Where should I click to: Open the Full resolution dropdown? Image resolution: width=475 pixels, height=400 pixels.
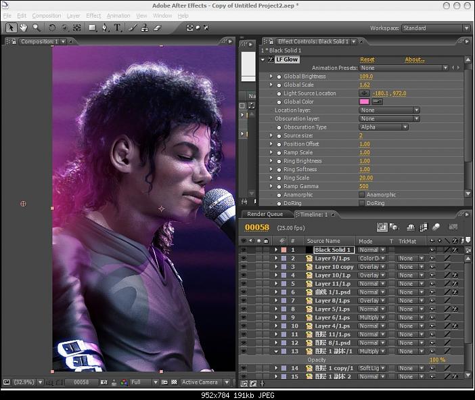(144, 382)
